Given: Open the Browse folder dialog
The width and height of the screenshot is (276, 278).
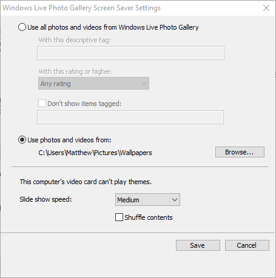Looking at the screenshot, I should 240,152.
